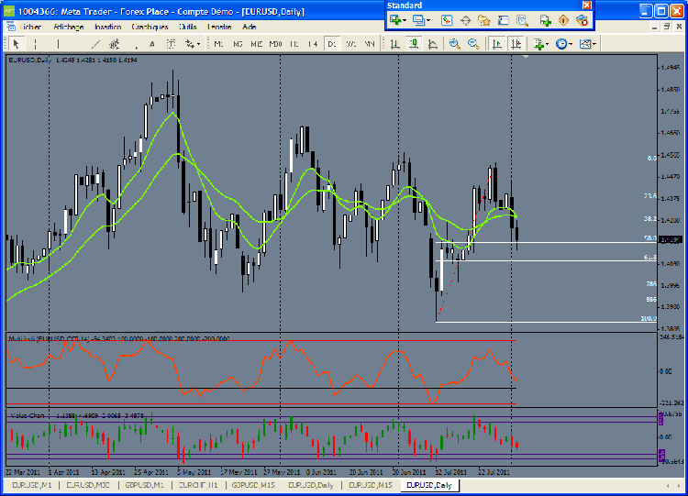Restore the inner chart window
This screenshot has height=496, width=688.
click(667, 27)
